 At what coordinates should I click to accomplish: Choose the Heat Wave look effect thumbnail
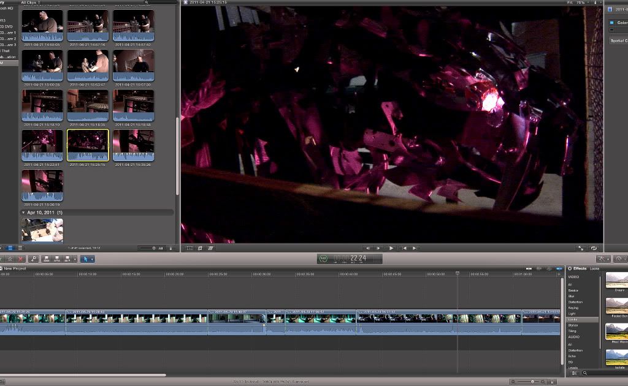pyautogui.click(x=617, y=331)
